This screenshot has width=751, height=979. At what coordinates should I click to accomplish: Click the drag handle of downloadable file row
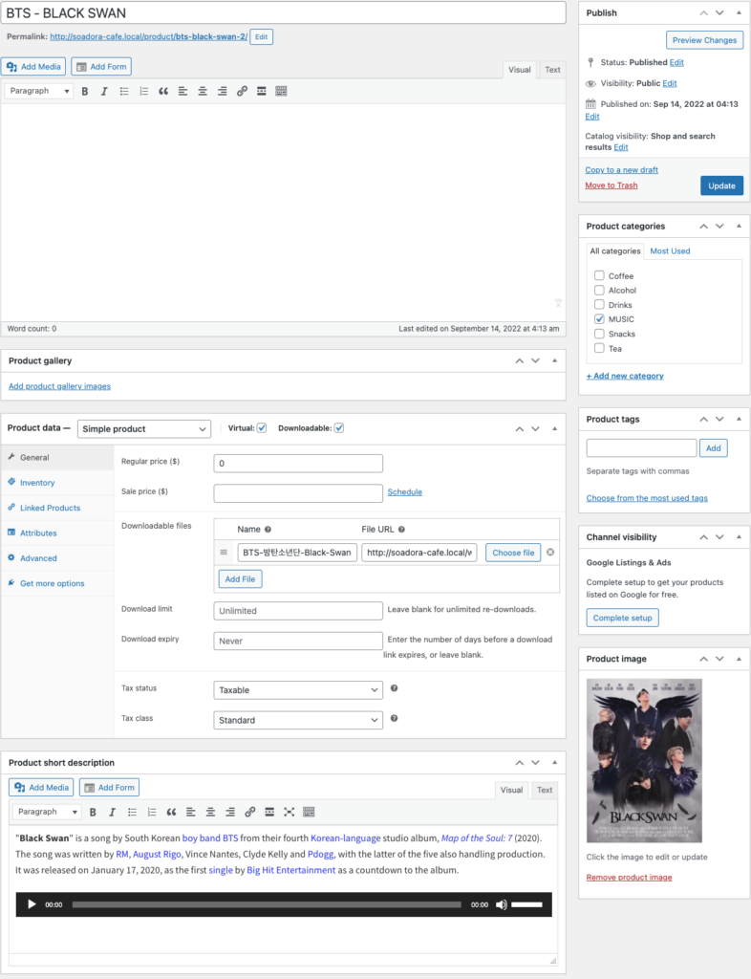click(224, 552)
